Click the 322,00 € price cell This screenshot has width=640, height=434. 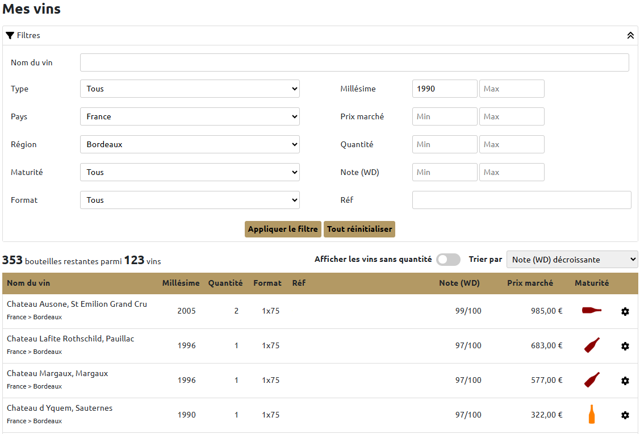(x=546, y=415)
